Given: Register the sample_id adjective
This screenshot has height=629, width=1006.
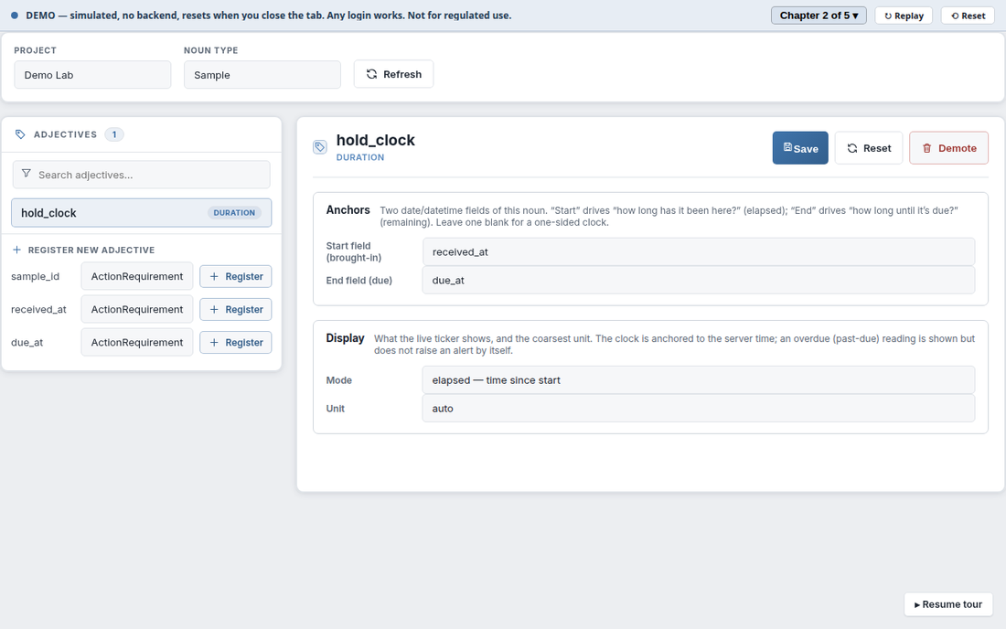Looking at the screenshot, I should tap(235, 276).
